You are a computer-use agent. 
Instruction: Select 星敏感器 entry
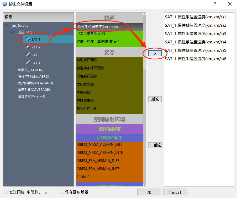pos(109,92)
